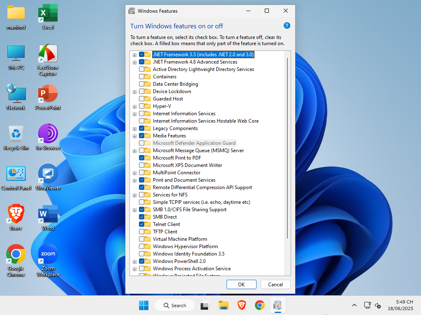Image resolution: width=421 pixels, height=315 pixels.
Task: Open Tor Browser desktop shortcut
Action: pyautogui.click(x=48, y=134)
